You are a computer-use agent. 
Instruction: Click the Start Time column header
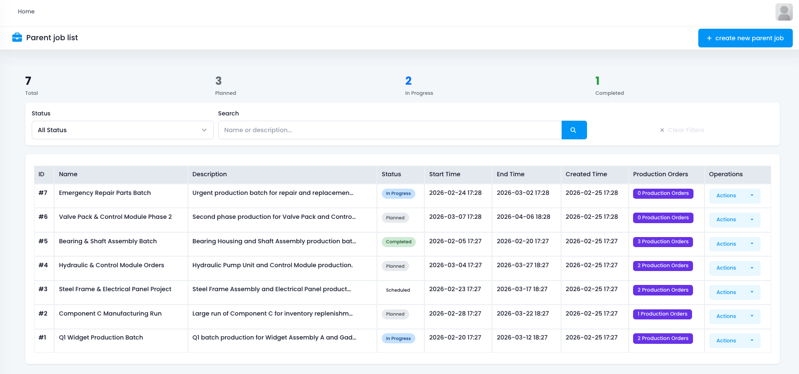click(445, 174)
